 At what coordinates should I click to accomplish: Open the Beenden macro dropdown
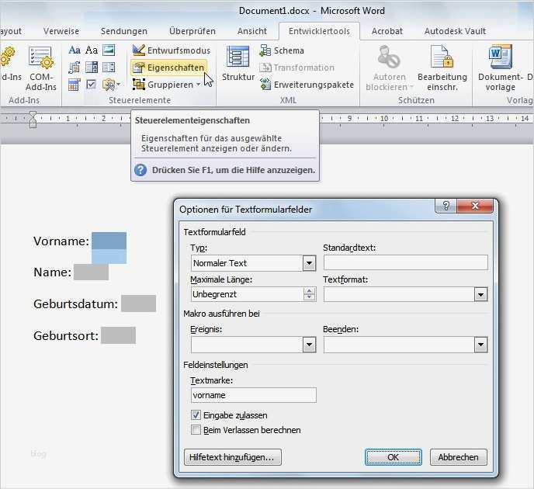481,345
